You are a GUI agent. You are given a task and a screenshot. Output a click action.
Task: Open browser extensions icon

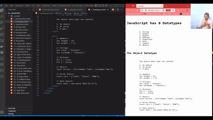tap(187, 10)
